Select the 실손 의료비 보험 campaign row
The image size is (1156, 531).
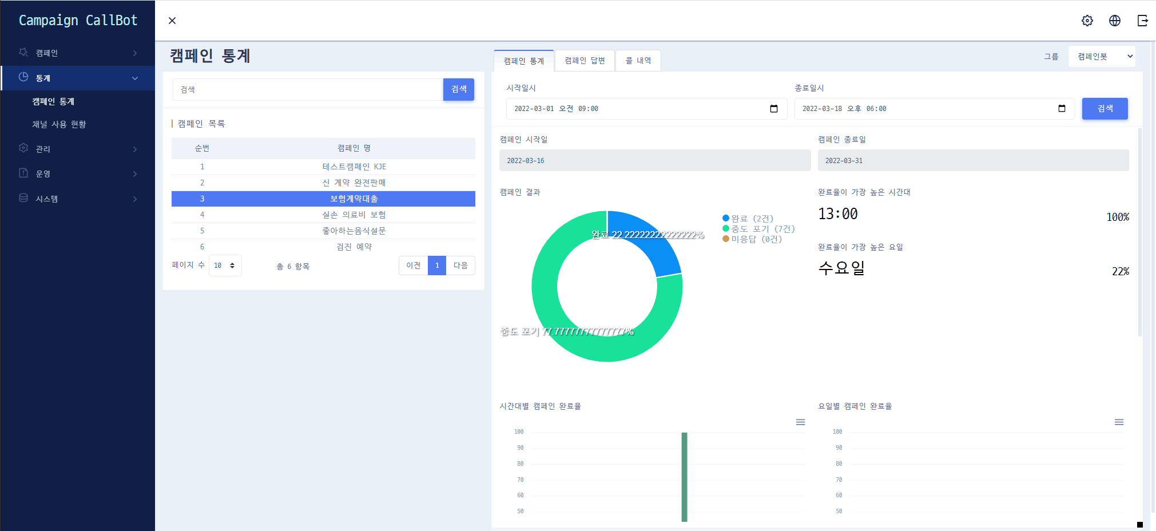(353, 215)
